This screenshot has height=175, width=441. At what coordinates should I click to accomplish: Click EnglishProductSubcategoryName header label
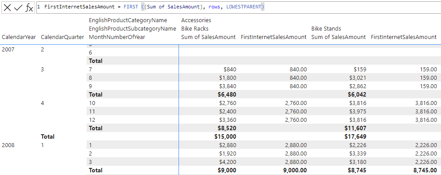[132, 29]
